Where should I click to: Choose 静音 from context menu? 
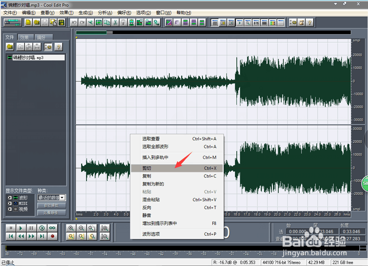click(177, 215)
